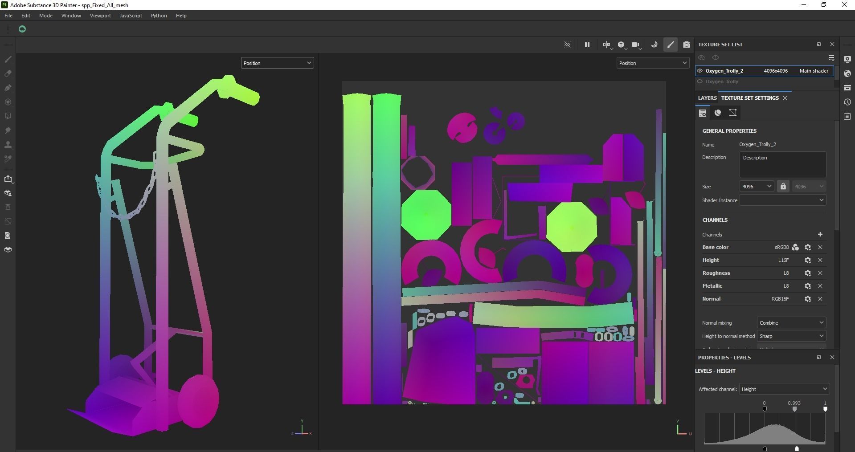Switch to the Layers tab
The width and height of the screenshot is (855, 452).
tap(707, 98)
